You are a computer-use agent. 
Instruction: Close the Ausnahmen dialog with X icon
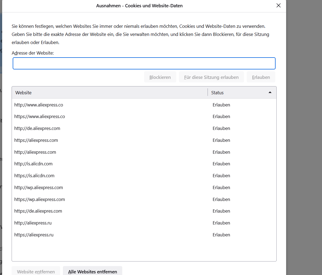(x=279, y=5)
